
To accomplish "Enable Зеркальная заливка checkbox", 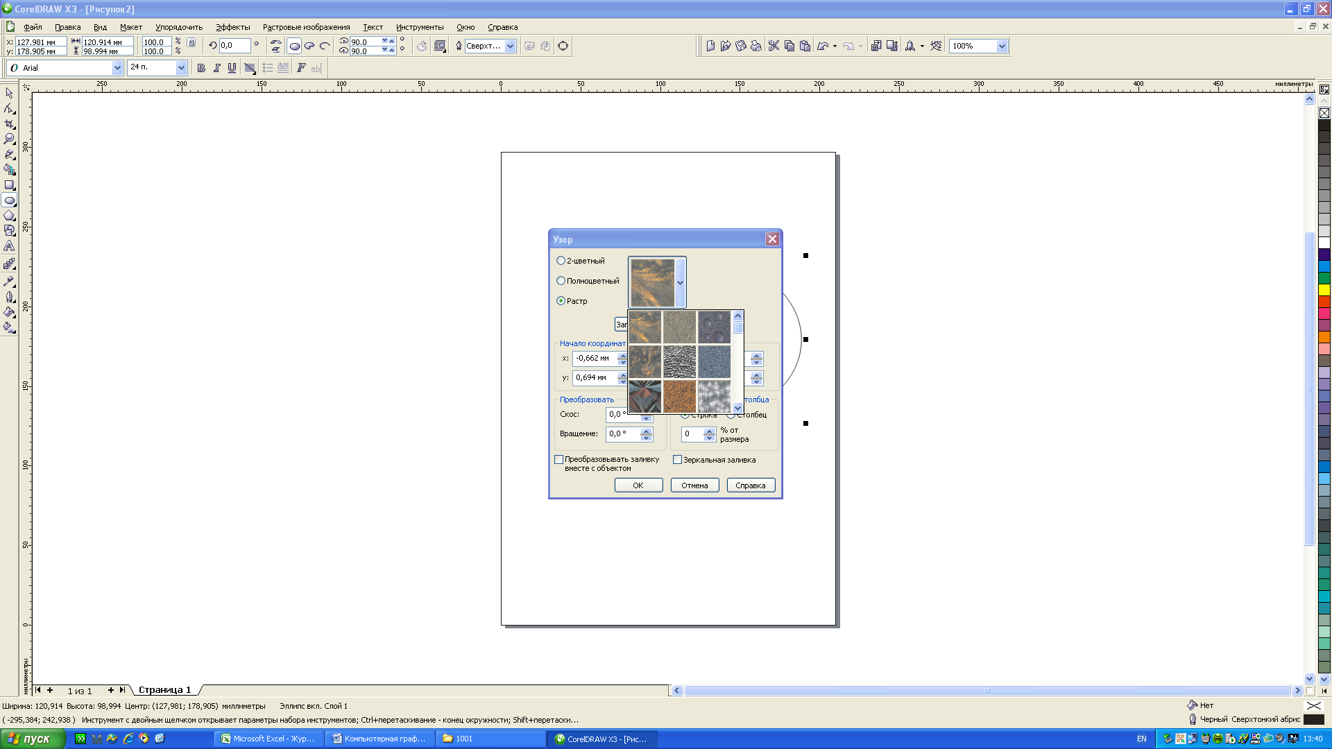I will pyautogui.click(x=677, y=460).
